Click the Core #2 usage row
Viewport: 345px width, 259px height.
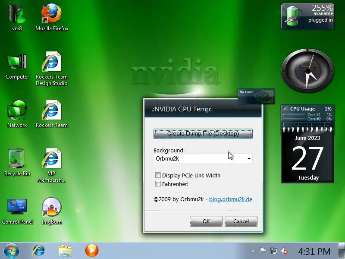[307, 119]
